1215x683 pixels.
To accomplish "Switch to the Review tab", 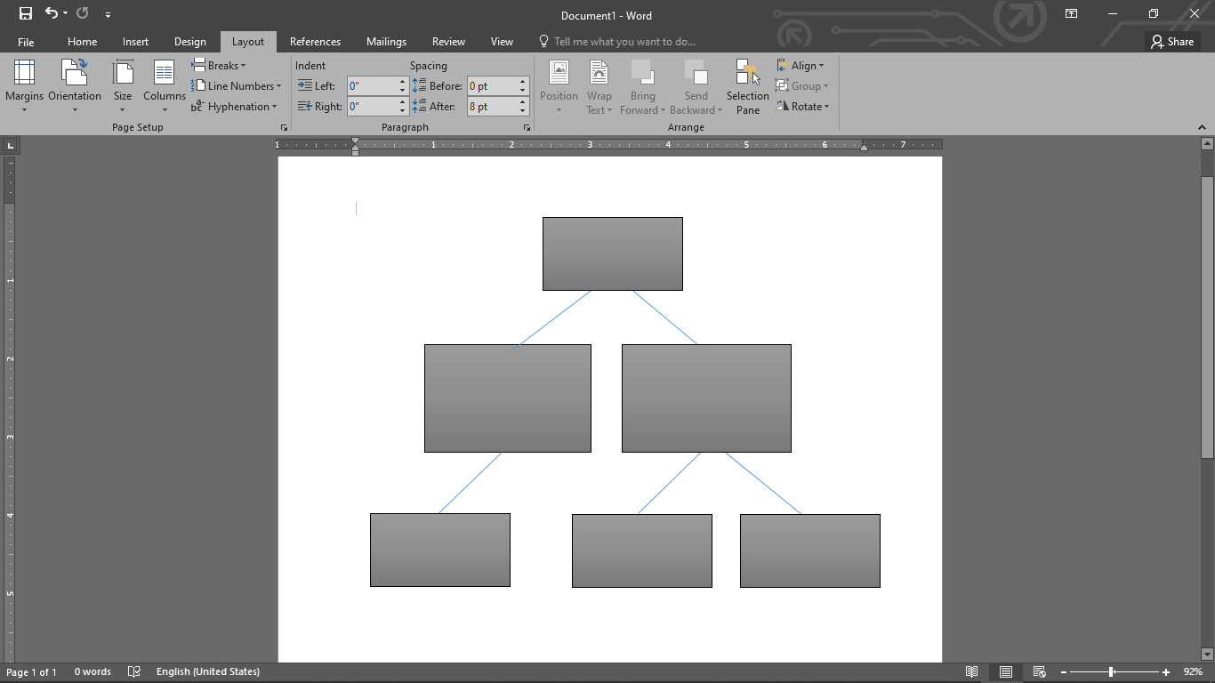I will 448,42.
